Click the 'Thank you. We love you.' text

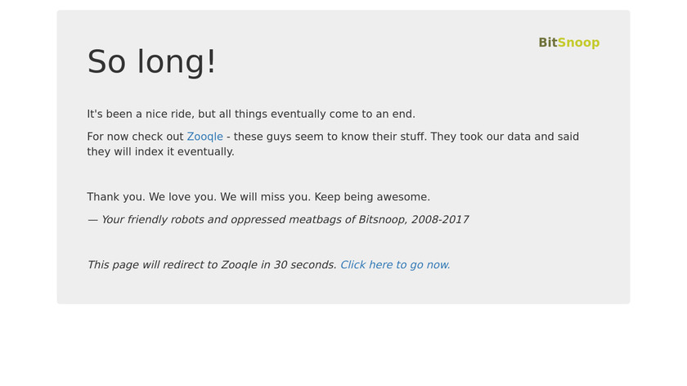coord(151,197)
